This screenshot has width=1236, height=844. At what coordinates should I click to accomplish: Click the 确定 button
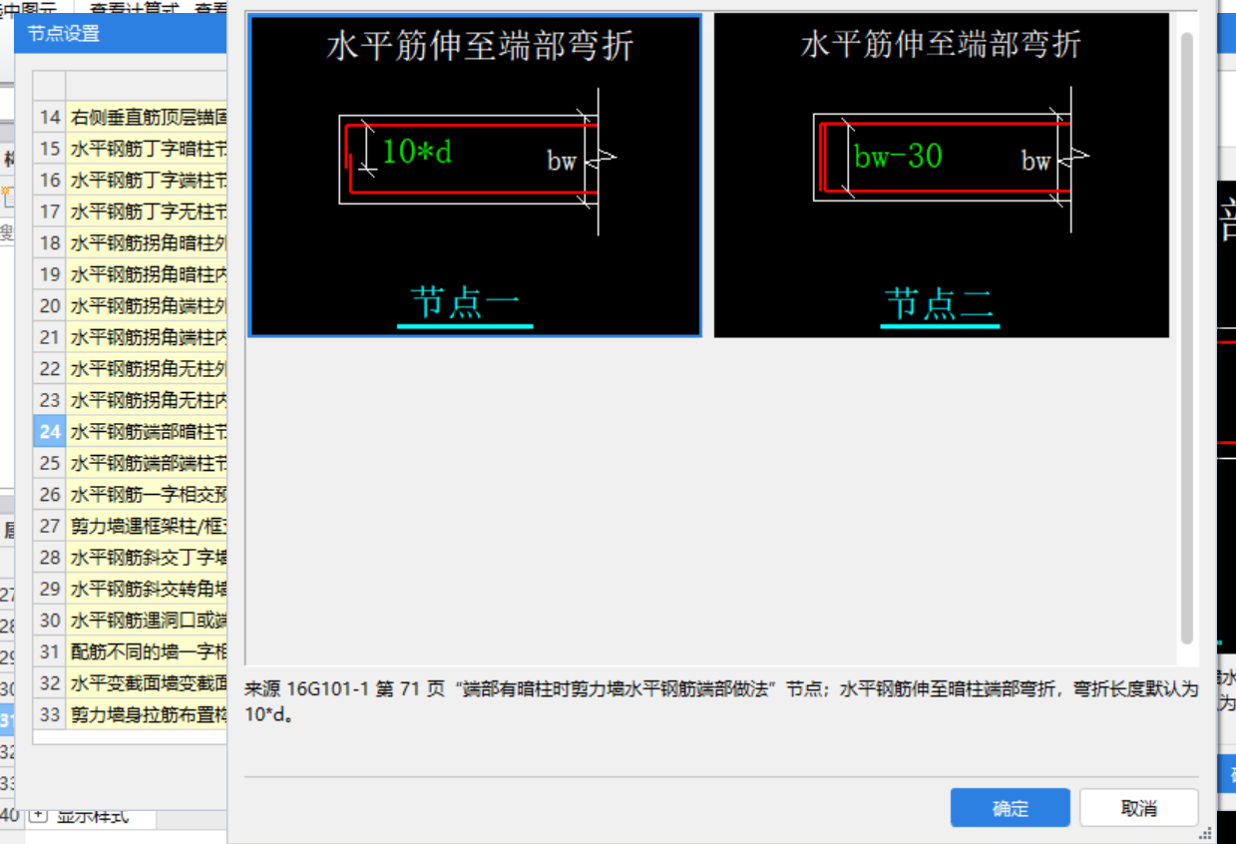[x=1010, y=808]
